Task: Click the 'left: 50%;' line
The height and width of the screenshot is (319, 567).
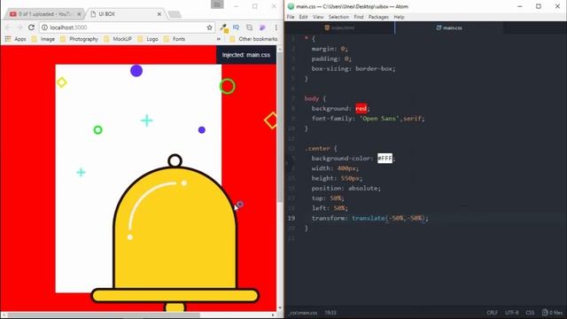Action: pos(330,208)
